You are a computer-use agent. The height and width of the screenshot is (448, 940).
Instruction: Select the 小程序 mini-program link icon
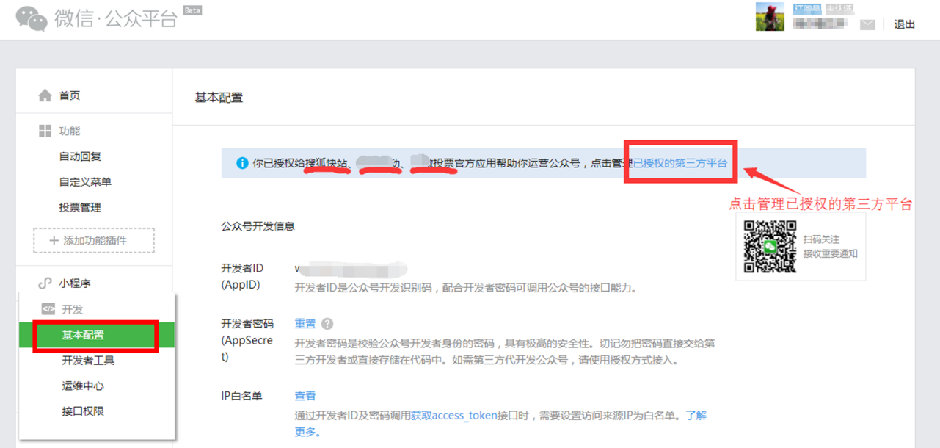pos(45,283)
